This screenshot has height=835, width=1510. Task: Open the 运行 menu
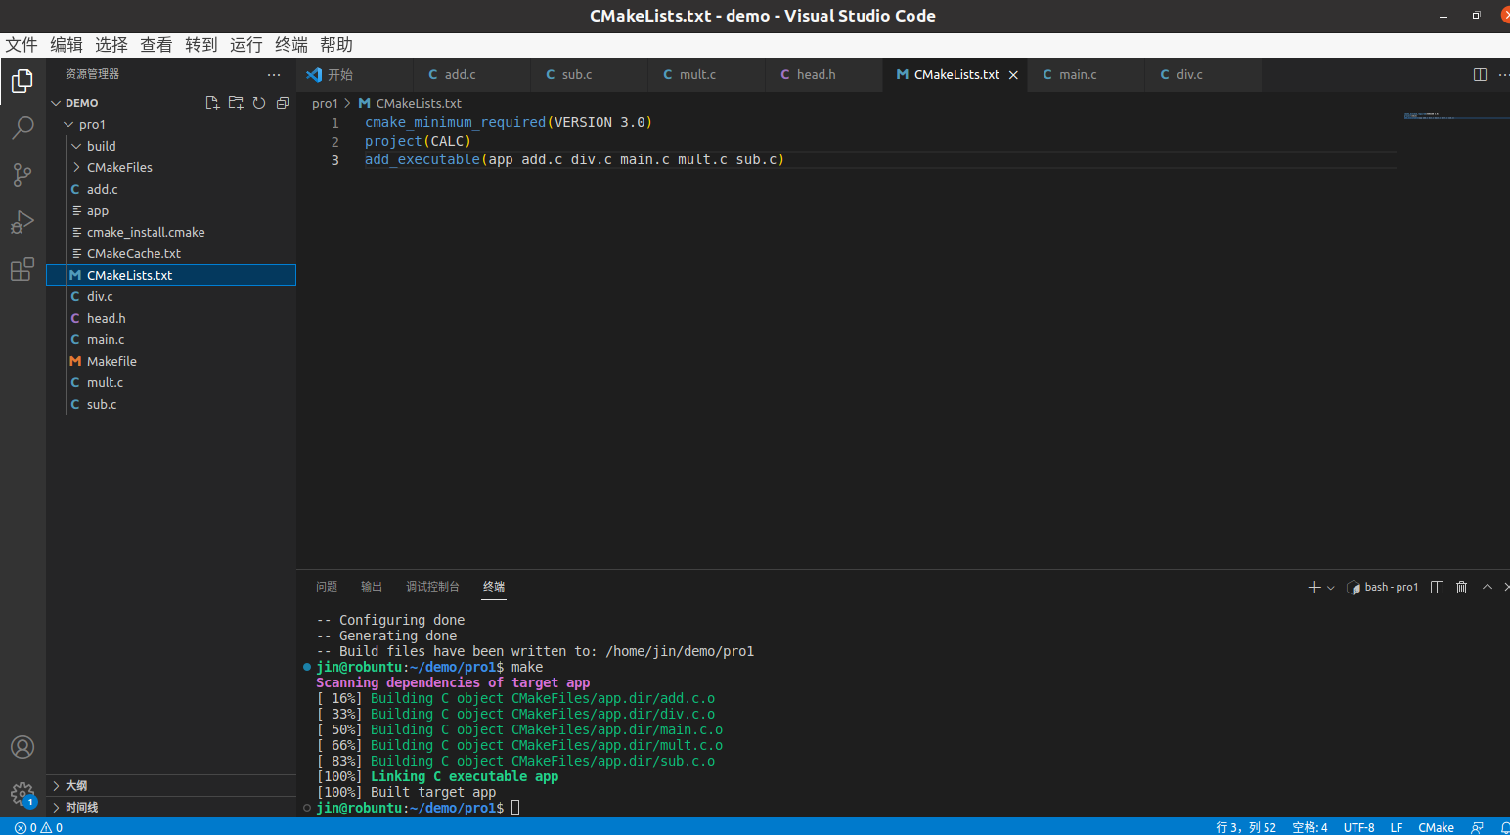pyautogui.click(x=246, y=45)
